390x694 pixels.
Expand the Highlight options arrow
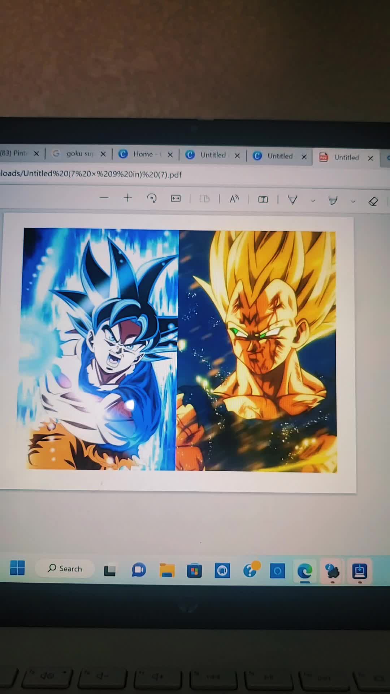coord(353,201)
